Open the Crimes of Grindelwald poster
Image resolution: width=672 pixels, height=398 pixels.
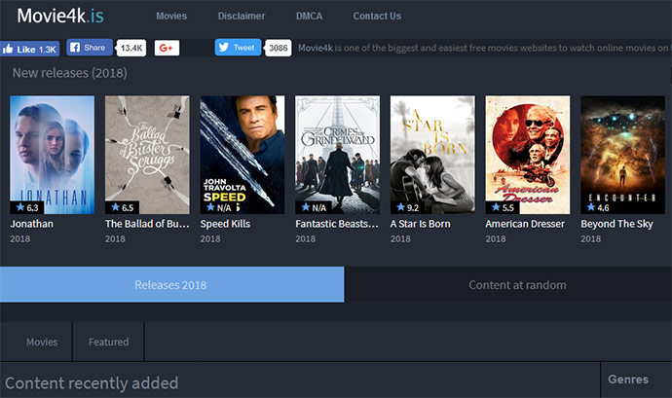click(x=338, y=155)
